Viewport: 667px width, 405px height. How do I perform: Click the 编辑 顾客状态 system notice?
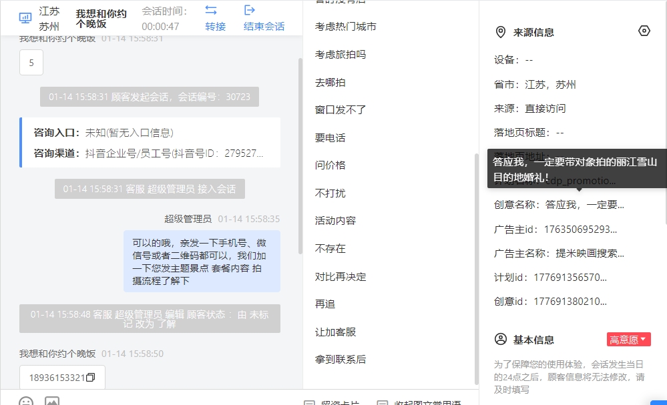[x=150, y=319]
